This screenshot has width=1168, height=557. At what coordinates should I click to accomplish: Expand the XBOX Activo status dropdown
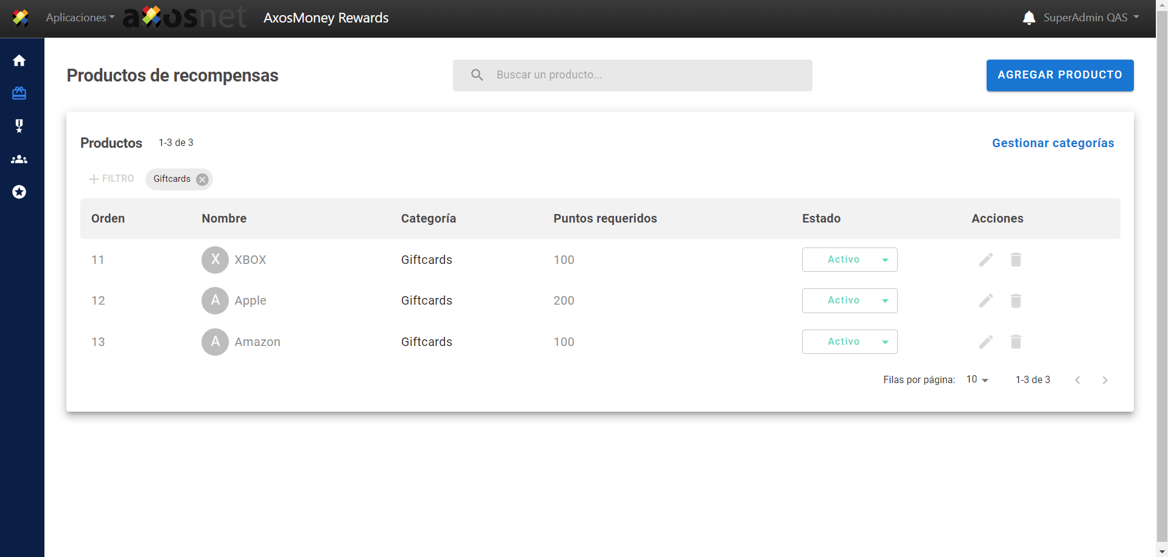point(850,260)
